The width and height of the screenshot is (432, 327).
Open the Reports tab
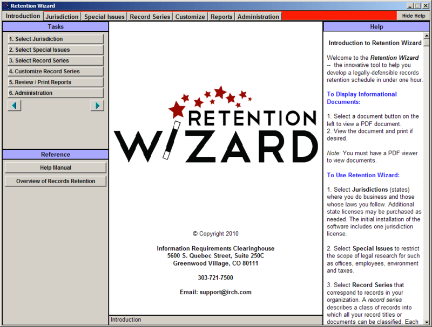tap(221, 17)
